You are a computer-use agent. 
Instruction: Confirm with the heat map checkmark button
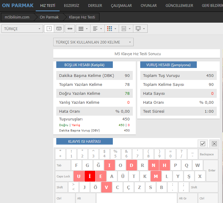pyautogui.click(x=203, y=144)
